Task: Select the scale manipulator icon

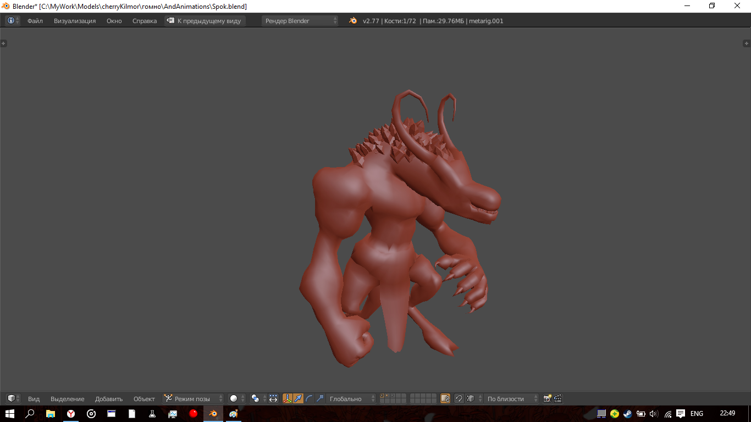Action: click(319, 398)
